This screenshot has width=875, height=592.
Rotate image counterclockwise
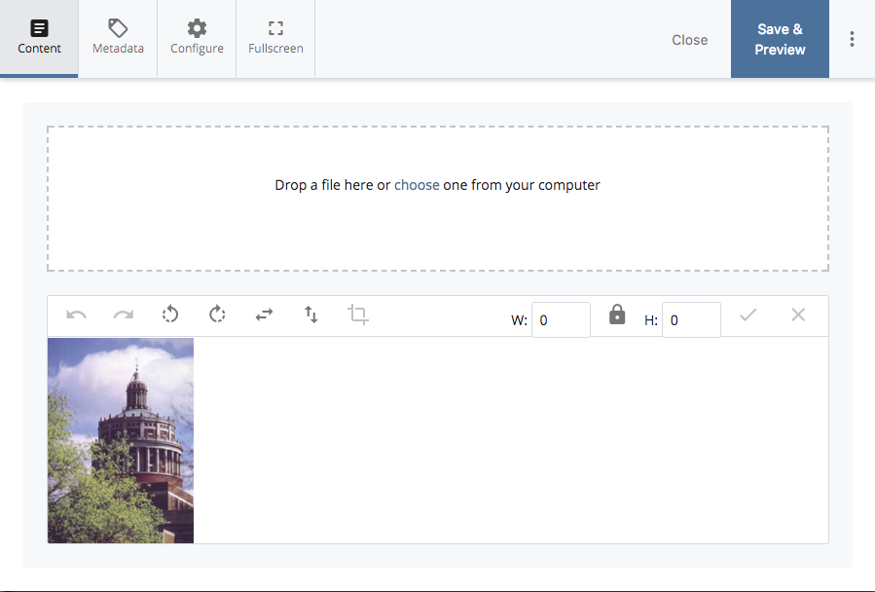pyautogui.click(x=170, y=314)
